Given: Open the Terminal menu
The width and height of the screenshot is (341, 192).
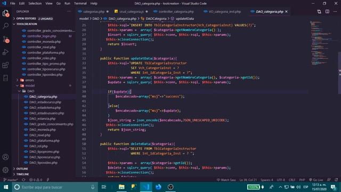Looking at the screenshot, I should [80, 4].
